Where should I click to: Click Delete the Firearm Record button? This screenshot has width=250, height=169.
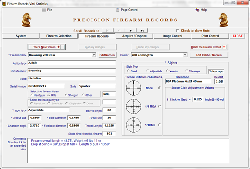(x=209, y=47)
